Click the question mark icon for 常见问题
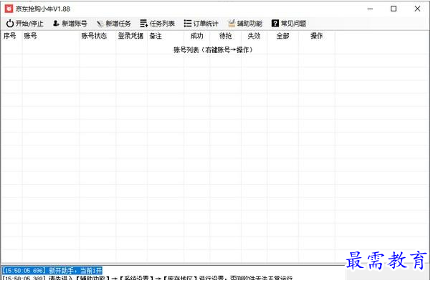The image size is (433, 283). tap(275, 24)
